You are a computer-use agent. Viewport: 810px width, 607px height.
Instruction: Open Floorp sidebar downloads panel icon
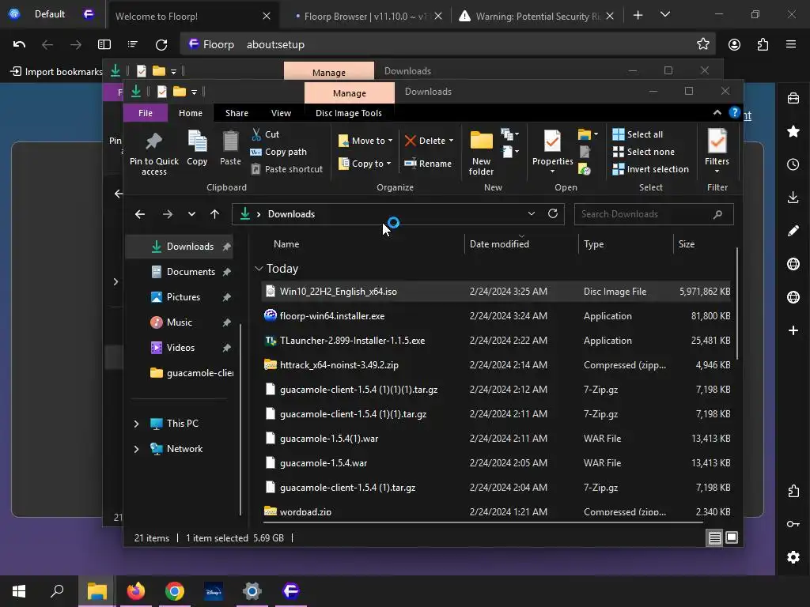[x=793, y=198]
